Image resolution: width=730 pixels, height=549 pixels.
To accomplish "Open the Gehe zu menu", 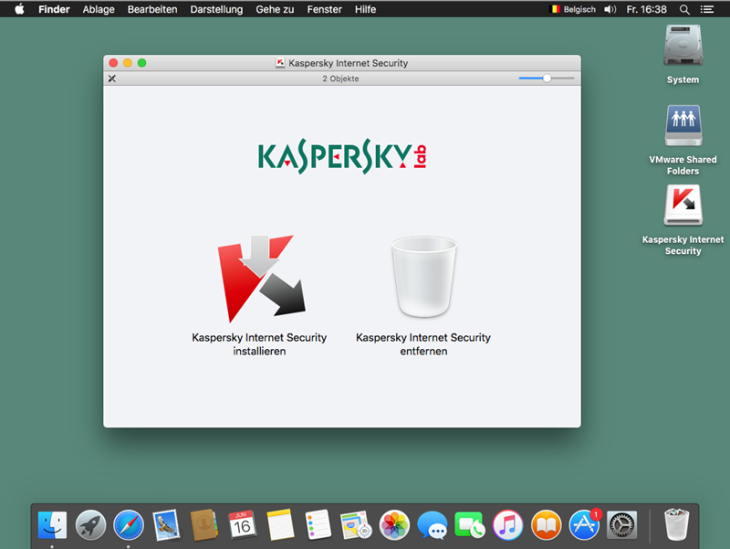I will (275, 9).
